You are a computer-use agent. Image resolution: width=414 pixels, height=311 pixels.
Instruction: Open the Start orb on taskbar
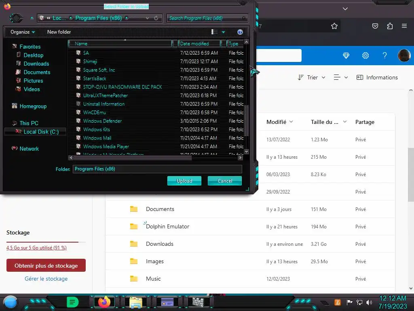click(x=11, y=302)
